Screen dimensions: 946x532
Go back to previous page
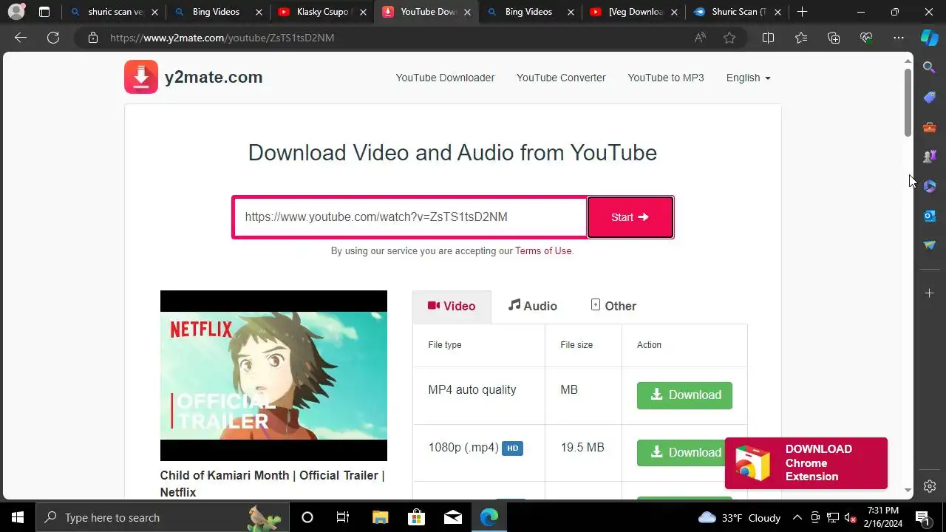21,38
